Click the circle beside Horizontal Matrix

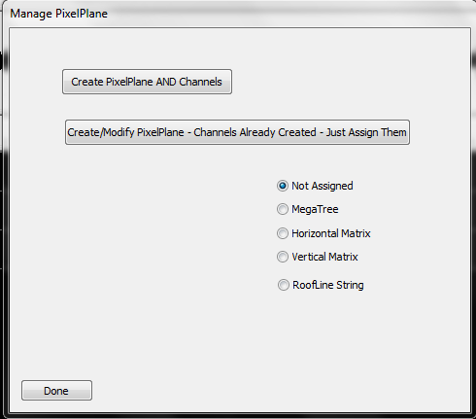(x=283, y=233)
